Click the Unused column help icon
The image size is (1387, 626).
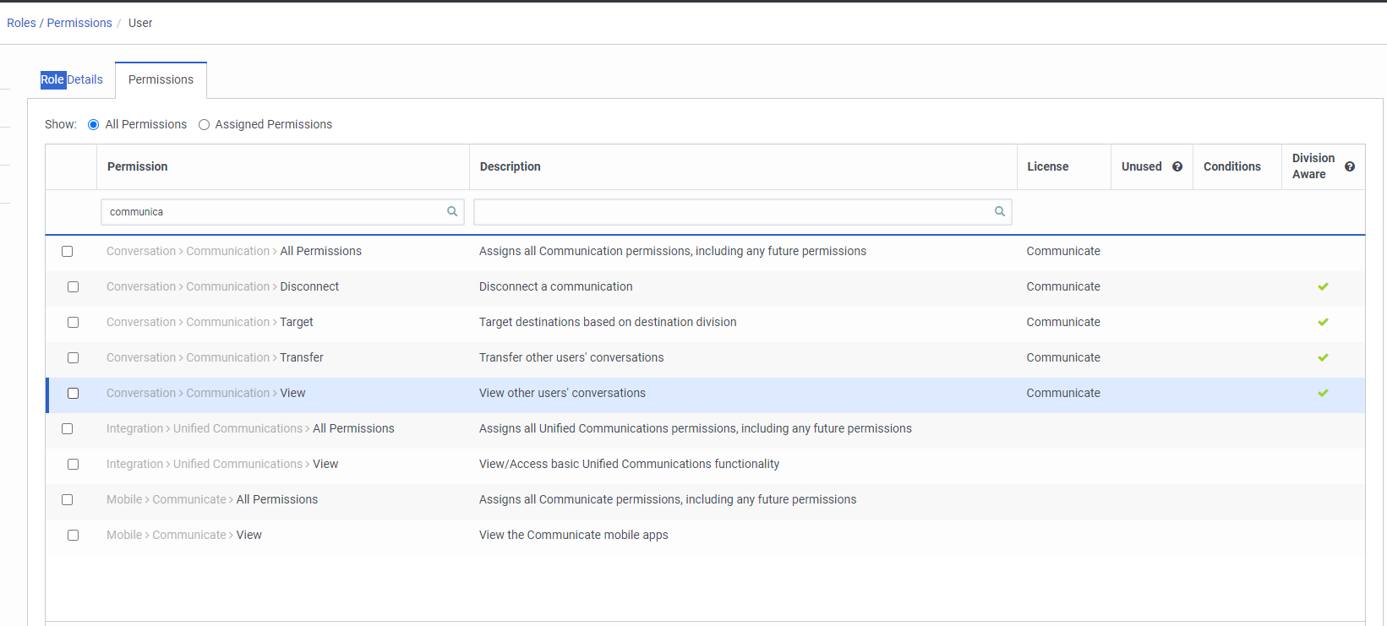point(1177,167)
